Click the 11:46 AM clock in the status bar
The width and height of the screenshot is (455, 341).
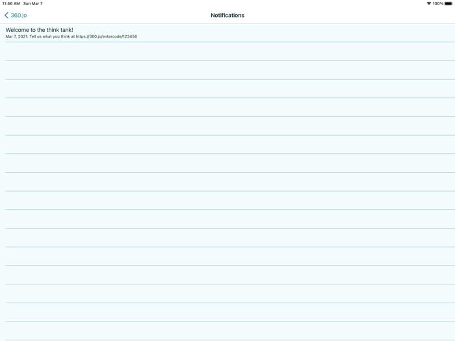(x=11, y=3)
